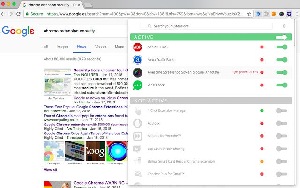This screenshot has height=188, width=300.
Task: Click the Alexa toolbar extension icon
Action: click(x=258, y=14)
